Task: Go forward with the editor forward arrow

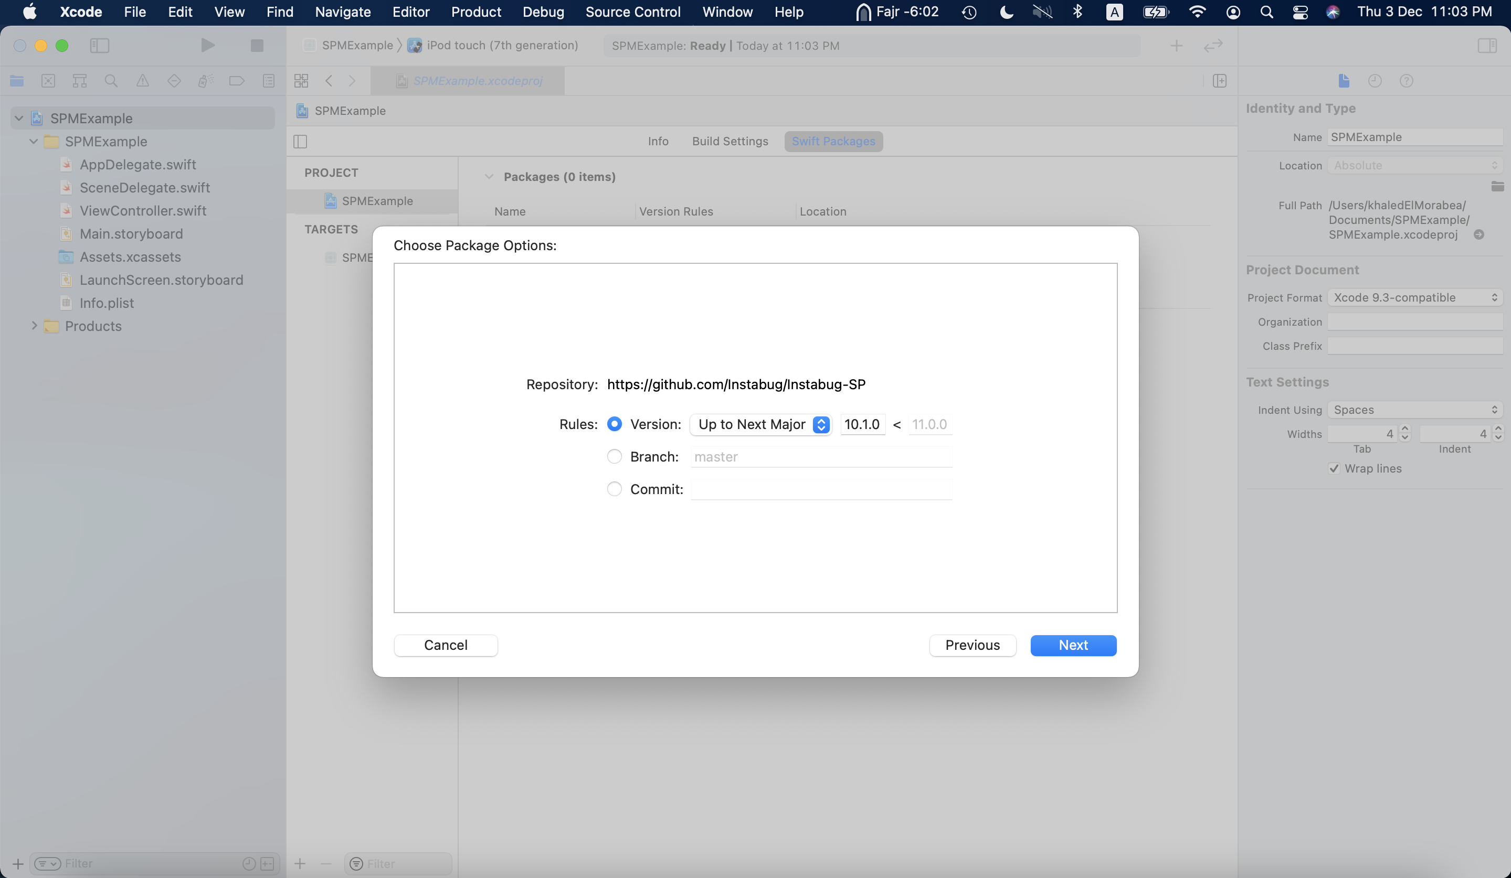Action: click(x=352, y=81)
